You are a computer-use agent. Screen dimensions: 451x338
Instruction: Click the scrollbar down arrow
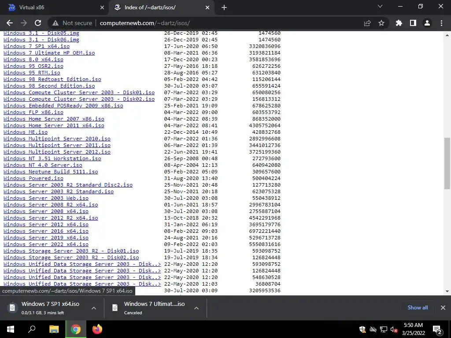447,291
